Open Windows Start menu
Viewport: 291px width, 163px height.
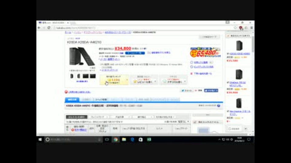pyautogui.click(x=40, y=139)
